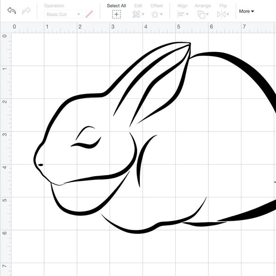Click the Offset label text
Viewport: 276px width, 276px height.
coord(157,6)
